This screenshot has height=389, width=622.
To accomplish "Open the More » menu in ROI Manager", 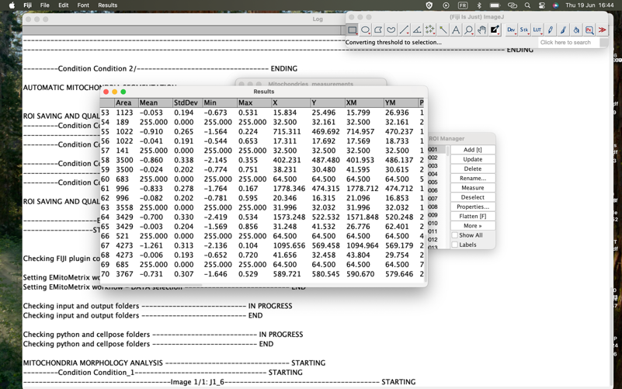I will click(472, 226).
